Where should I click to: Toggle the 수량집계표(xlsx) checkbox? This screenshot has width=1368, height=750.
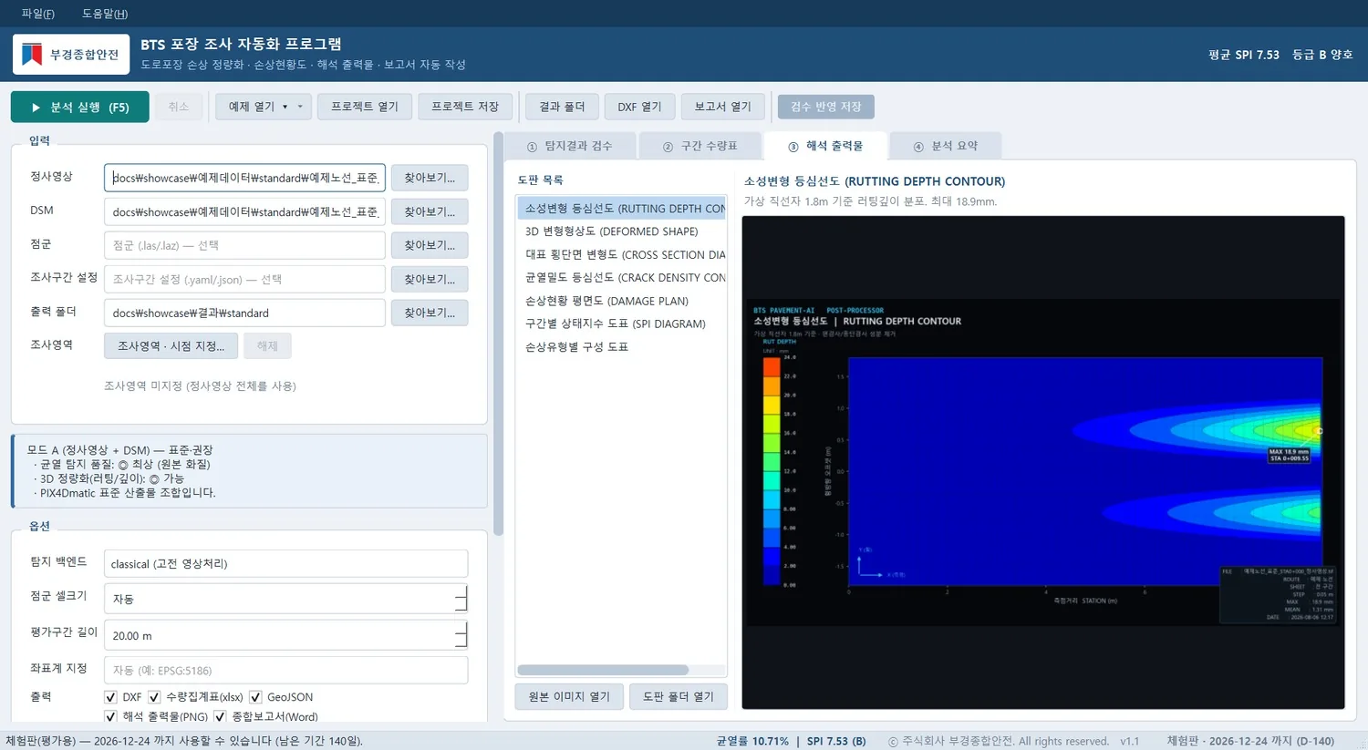(154, 697)
